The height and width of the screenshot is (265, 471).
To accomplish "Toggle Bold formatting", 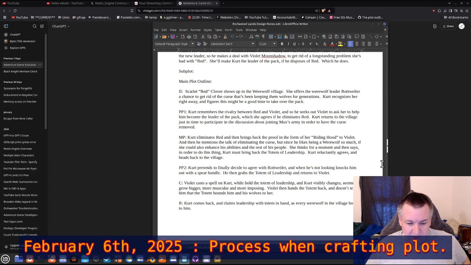I will pyautogui.click(x=282, y=44).
